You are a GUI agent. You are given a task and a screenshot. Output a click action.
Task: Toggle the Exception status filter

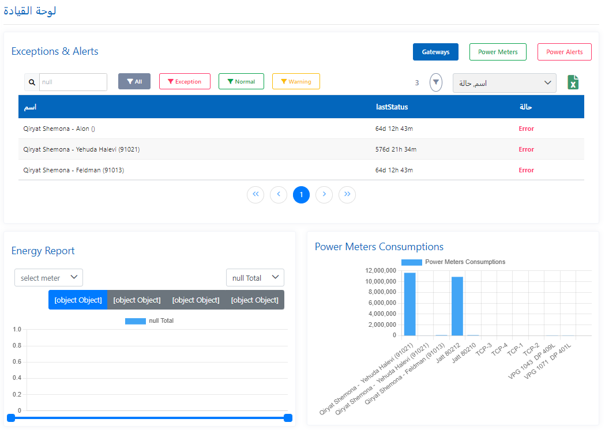coord(185,81)
